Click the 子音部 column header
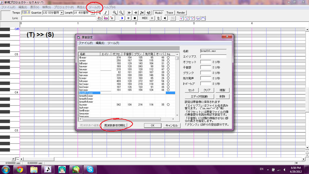 pyautogui.click(x=127, y=54)
